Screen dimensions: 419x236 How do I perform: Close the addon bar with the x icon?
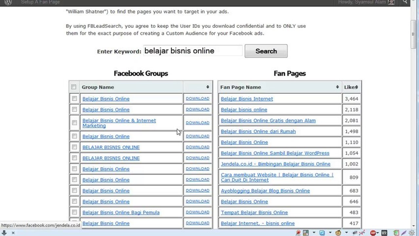tap(13, 233)
